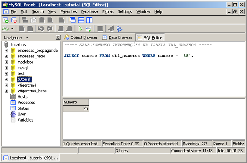Open the Edit menu
The image size is (247, 163).
(24, 12)
